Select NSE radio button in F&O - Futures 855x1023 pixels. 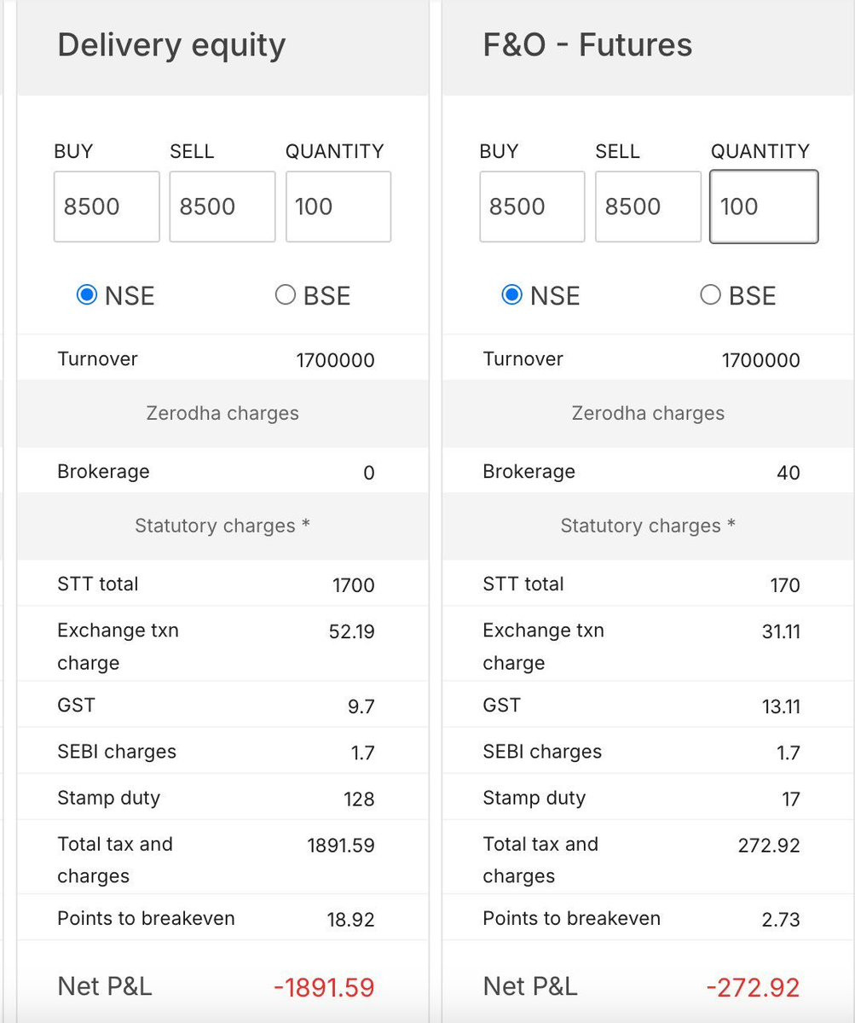pyautogui.click(x=511, y=295)
